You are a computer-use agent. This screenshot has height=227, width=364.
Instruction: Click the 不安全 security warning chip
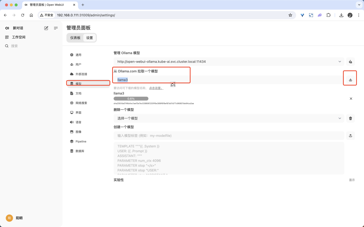tap(47, 15)
